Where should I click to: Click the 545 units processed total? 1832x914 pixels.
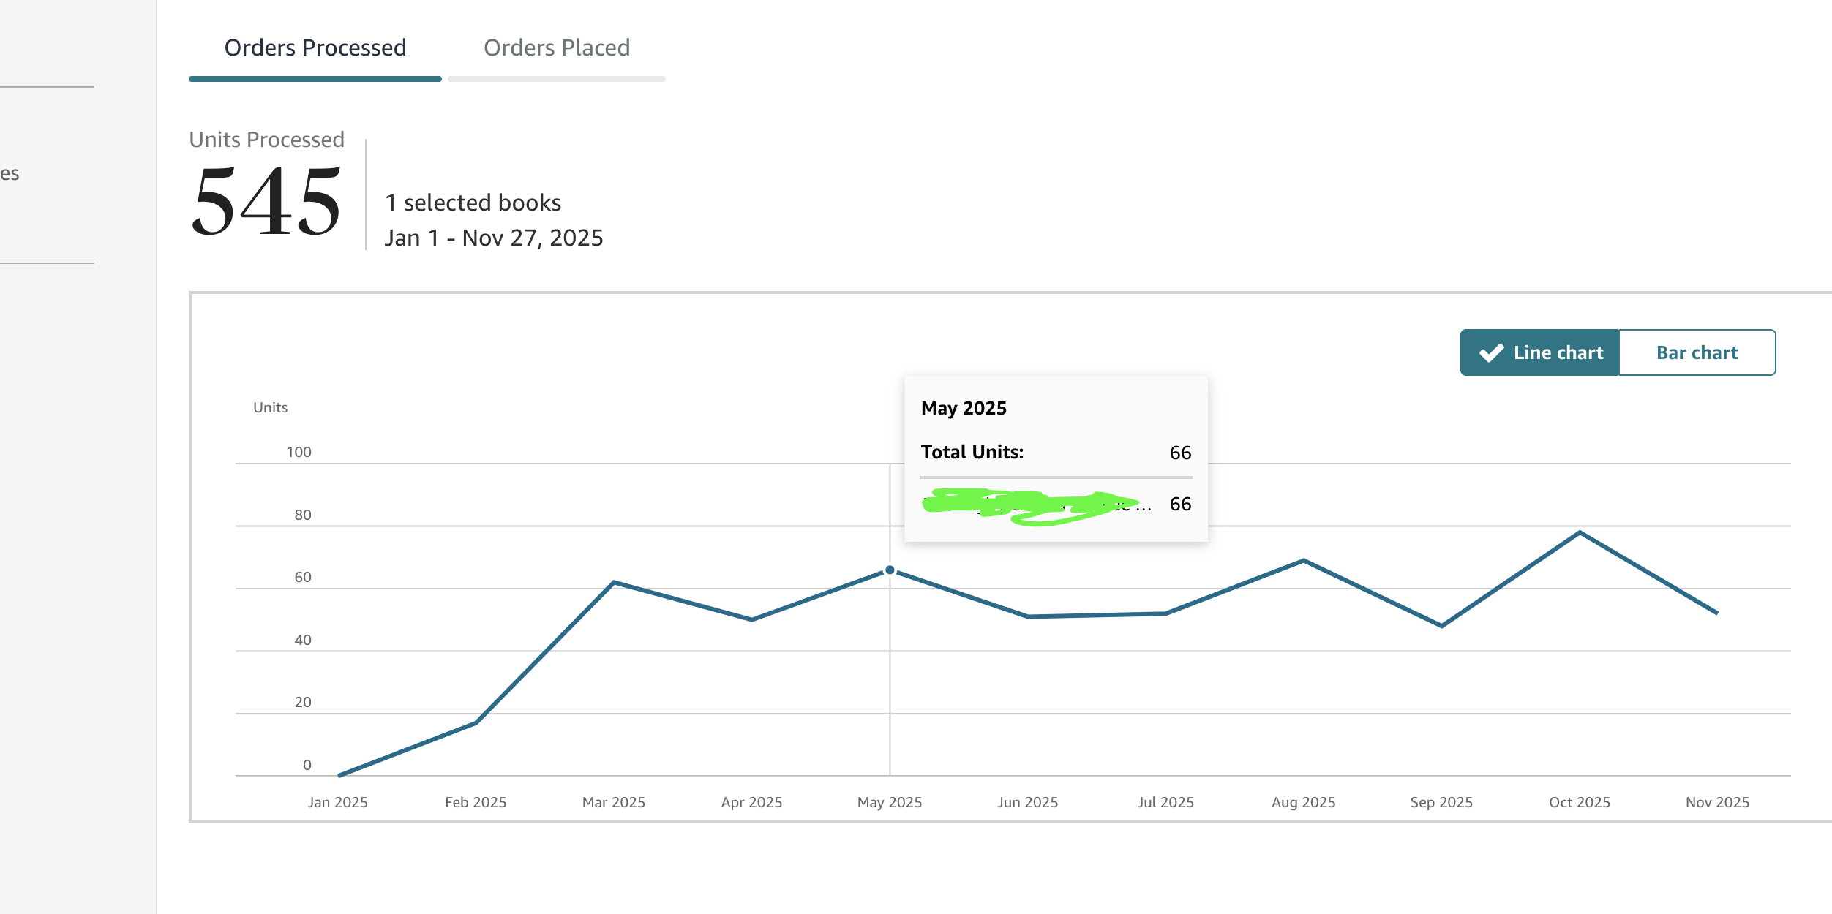pos(266,200)
